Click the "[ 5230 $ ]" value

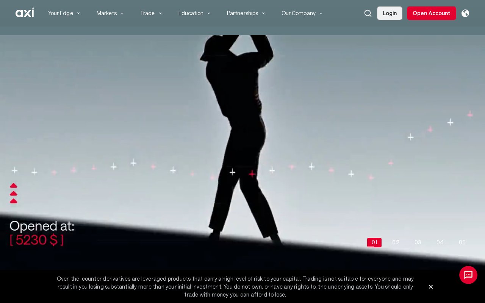point(37,240)
